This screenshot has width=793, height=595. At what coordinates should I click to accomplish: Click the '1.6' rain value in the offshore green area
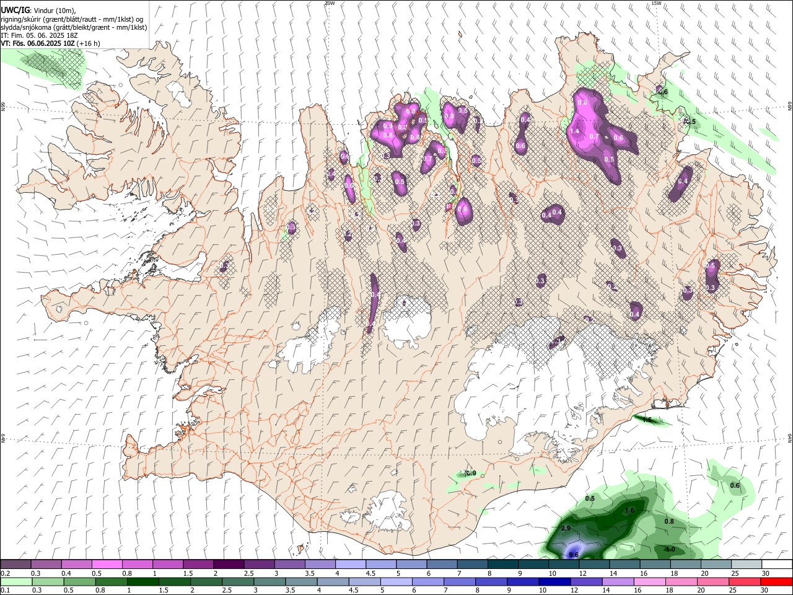click(x=629, y=510)
